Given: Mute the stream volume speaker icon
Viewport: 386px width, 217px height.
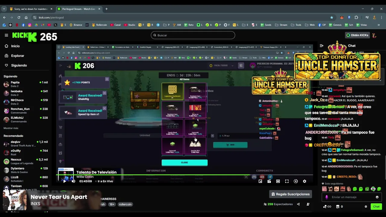Looking at the screenshot, I should pos(73,181).
